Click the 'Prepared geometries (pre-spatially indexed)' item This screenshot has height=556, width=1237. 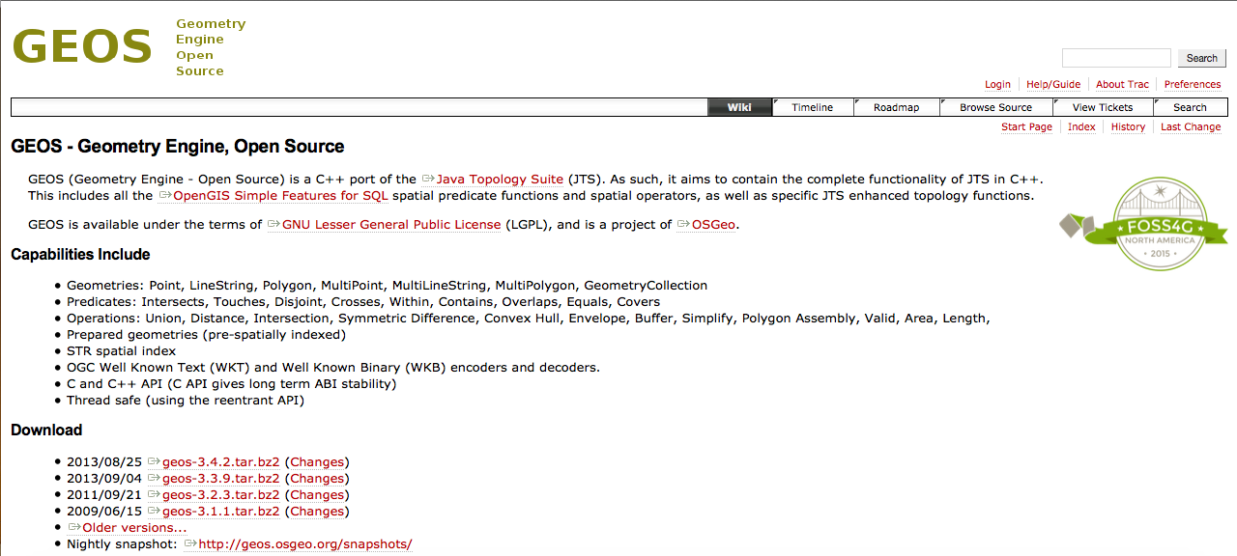pyautogui.click(x=206, y=335)
